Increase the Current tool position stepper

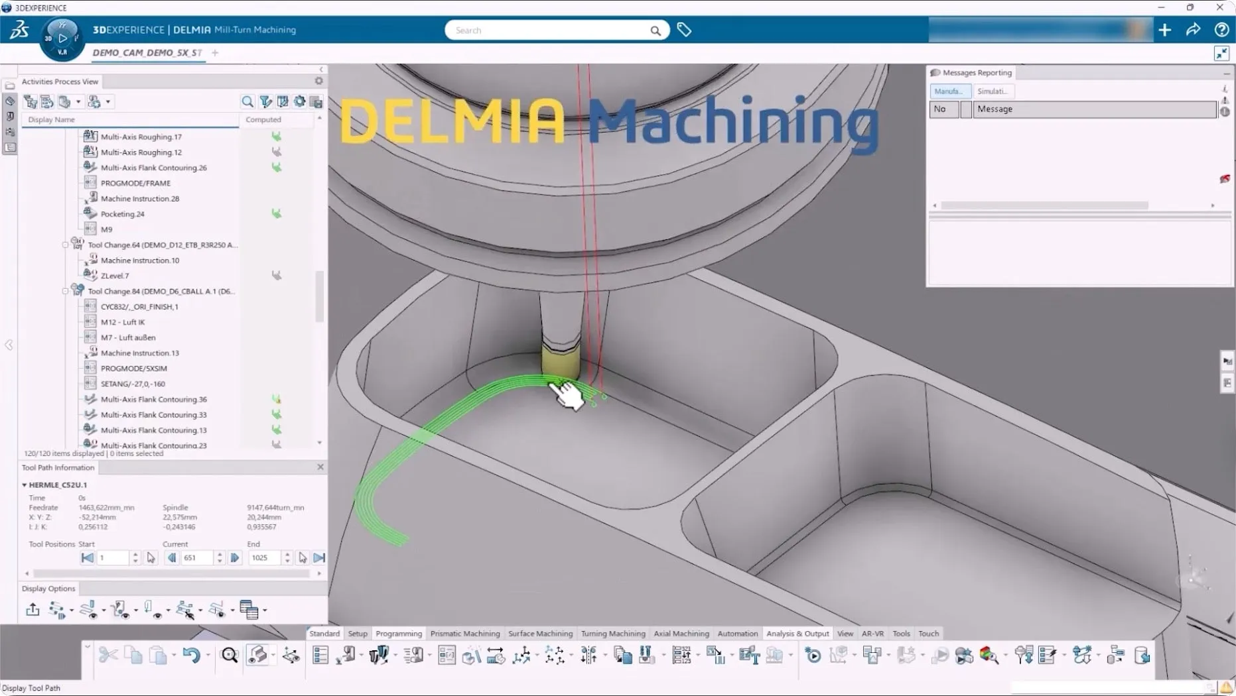pyautogui.click(x=220, y=555)
